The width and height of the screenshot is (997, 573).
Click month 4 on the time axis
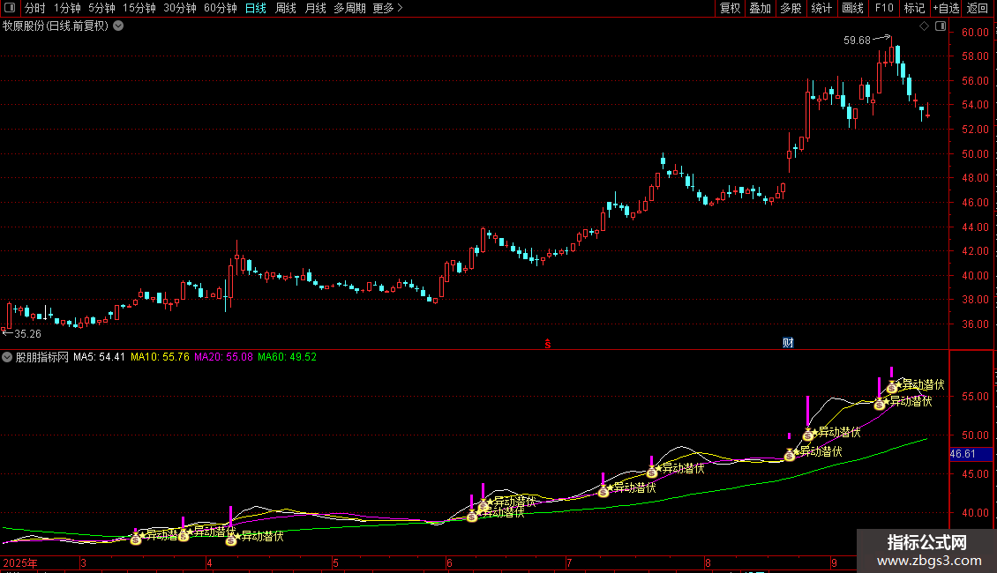pyautogui.click(x=209, y=562)
